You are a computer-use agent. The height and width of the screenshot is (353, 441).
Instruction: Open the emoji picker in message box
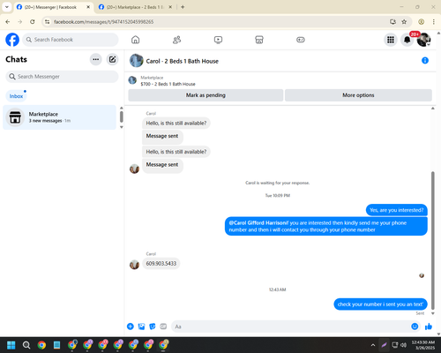pos(415,327)
